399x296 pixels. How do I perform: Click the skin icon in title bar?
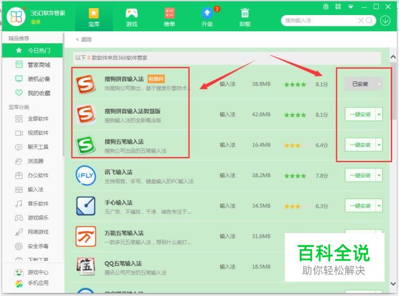[x=326, y=6]
